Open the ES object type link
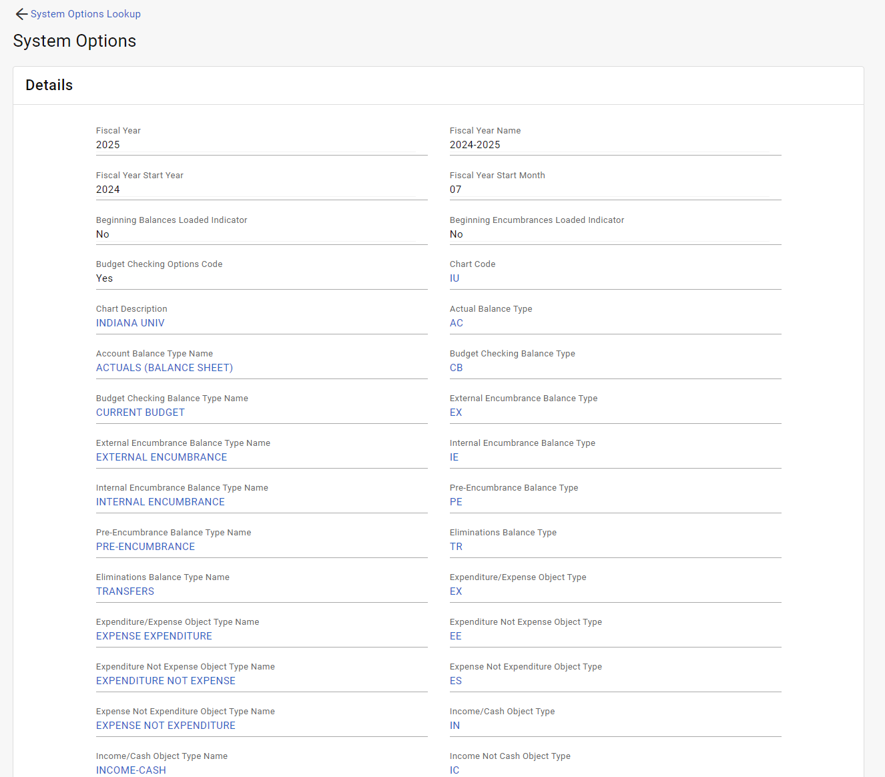Screen dimensions: 885x777 [456, 681]
